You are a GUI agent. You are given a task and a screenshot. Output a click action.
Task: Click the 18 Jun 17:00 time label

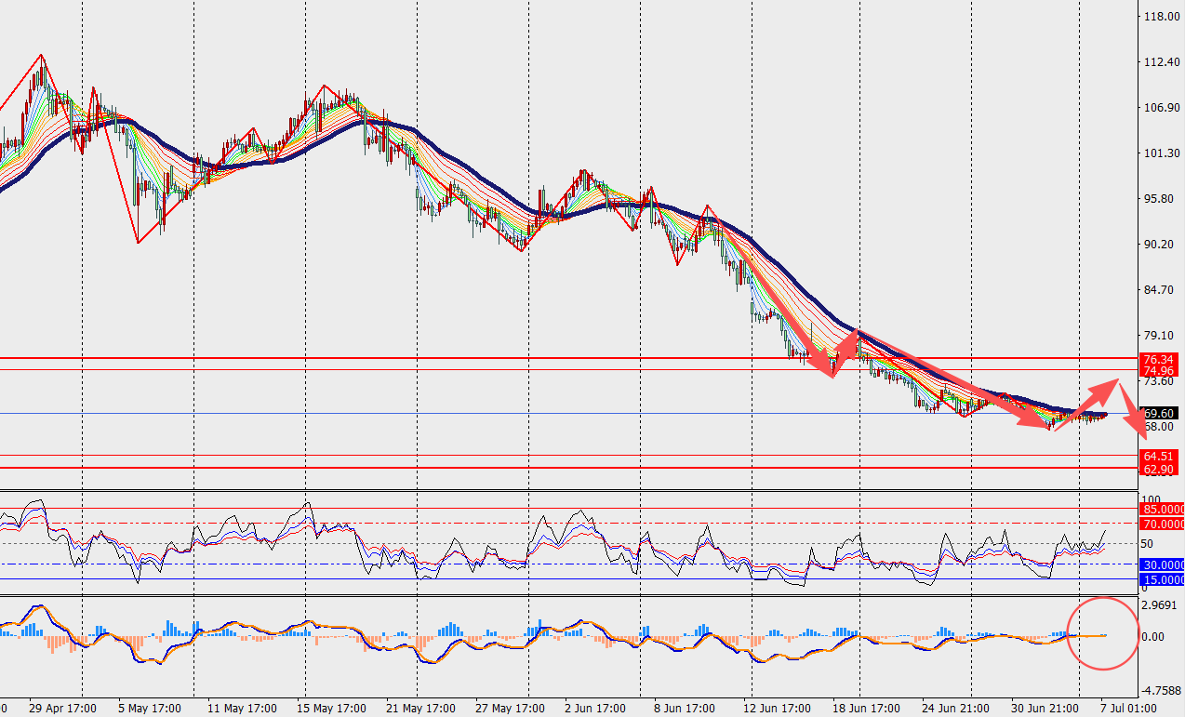[866, 708]
